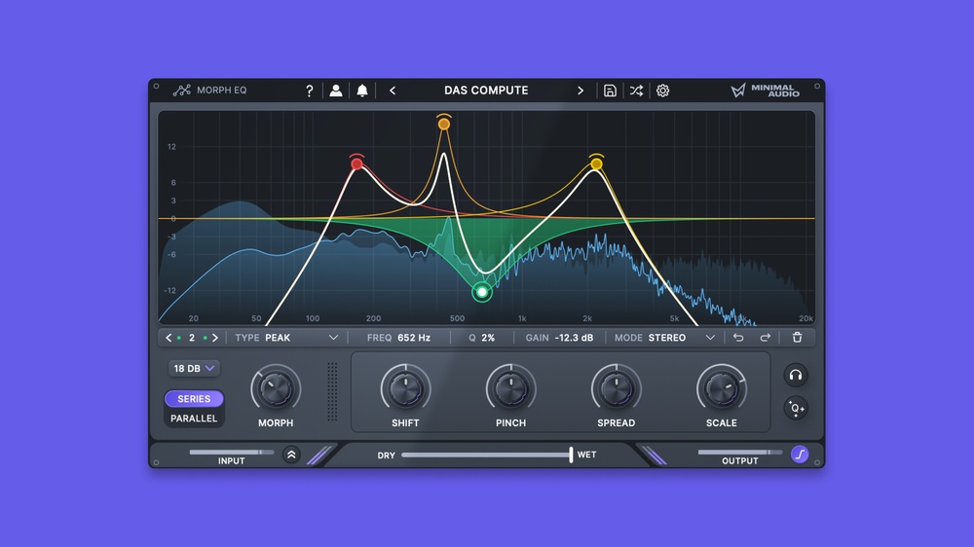The height and width of the screenshot is (547, 974).
Task: Click the input double-chevron up icon
Action: [291, 455]
